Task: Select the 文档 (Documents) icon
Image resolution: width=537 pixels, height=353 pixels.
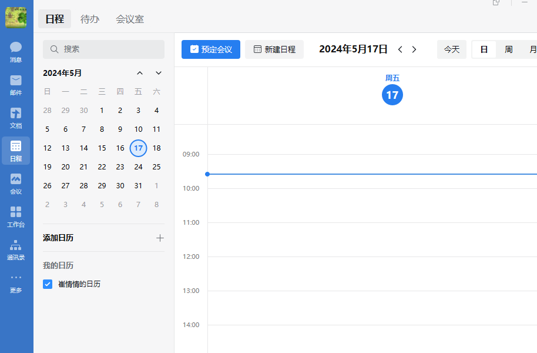Action: point(16,118)
